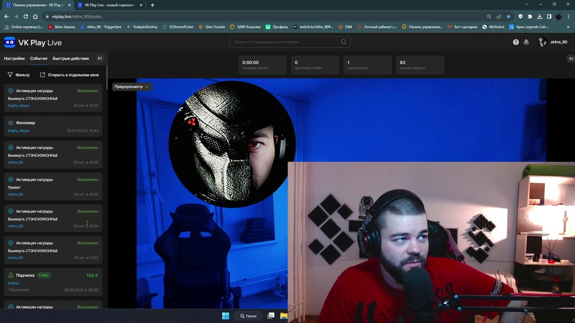
Task: Open the Eretria subscriber link
Action: pos(13,283)
